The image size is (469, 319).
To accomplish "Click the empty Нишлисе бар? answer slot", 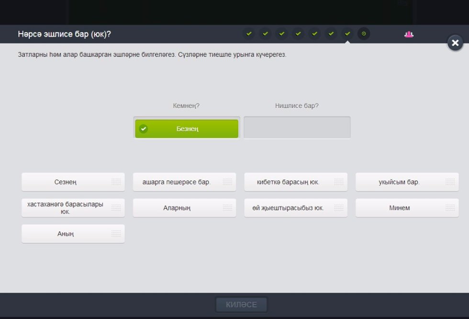I will pyautogui.click(x=297, y=128).
